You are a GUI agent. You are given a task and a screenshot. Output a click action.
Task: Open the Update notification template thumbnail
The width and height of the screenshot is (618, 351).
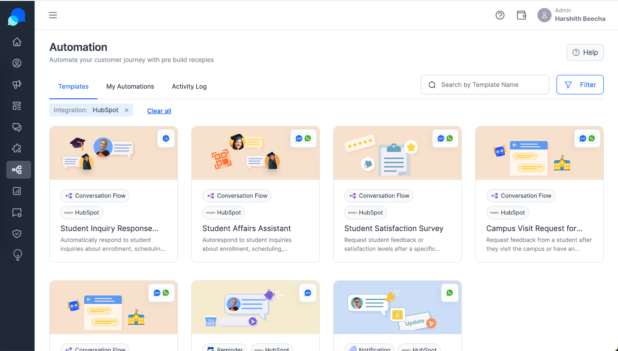(397, 307)
